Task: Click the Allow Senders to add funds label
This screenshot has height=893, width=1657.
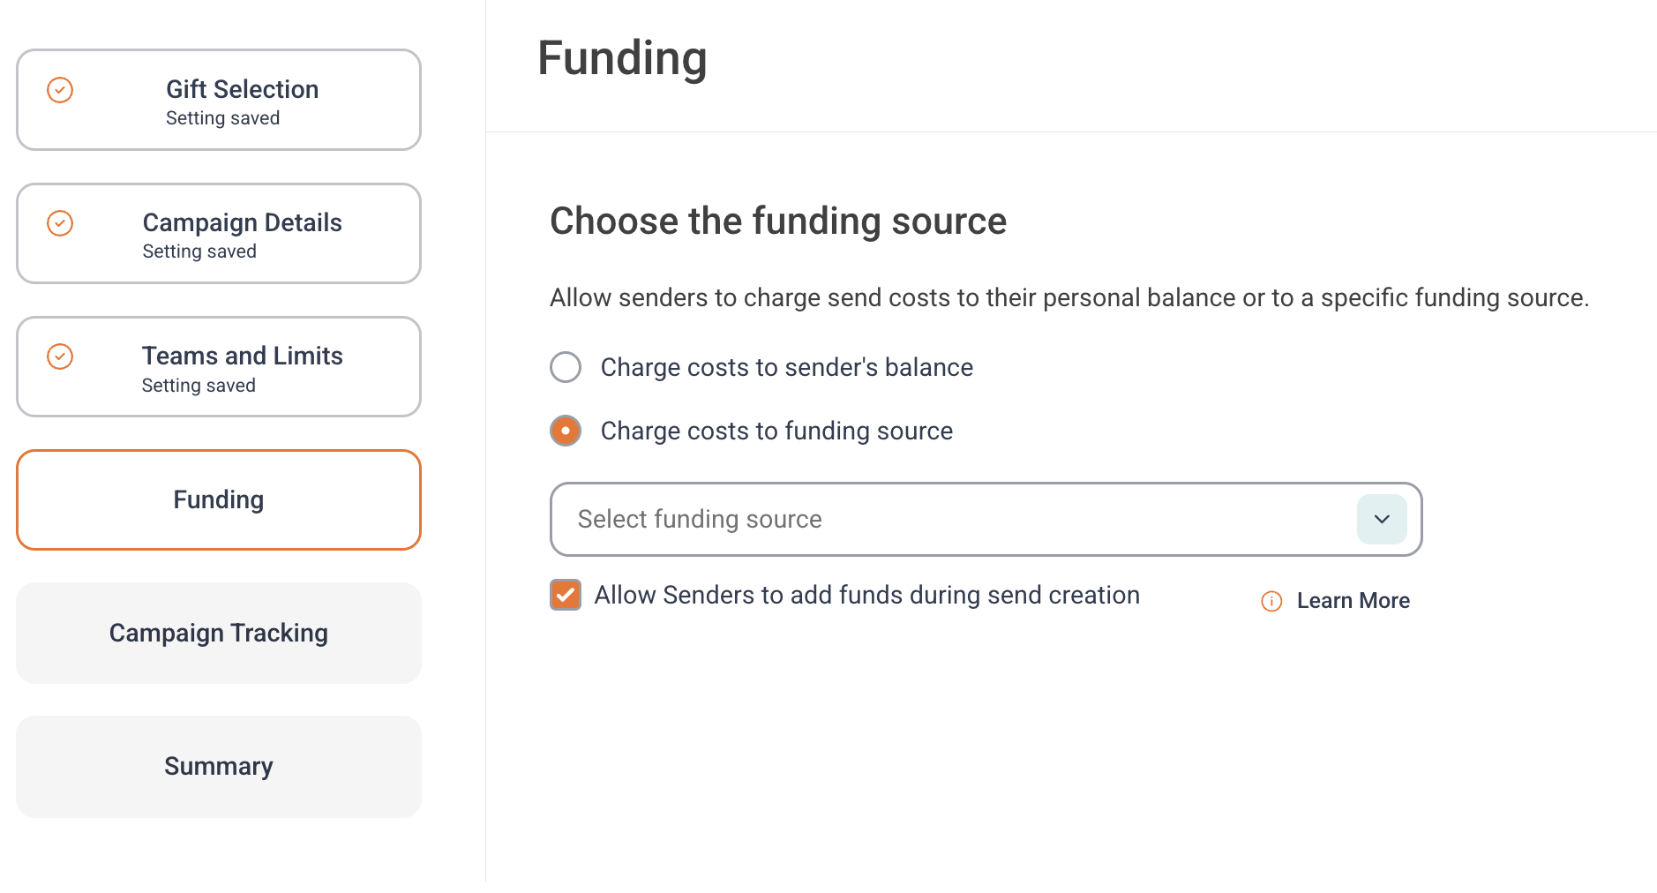Action: [x=867, y=595]
